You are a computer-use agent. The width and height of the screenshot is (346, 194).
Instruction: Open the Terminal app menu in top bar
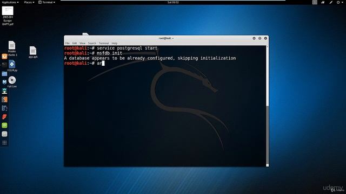click(x=46, y=2)
